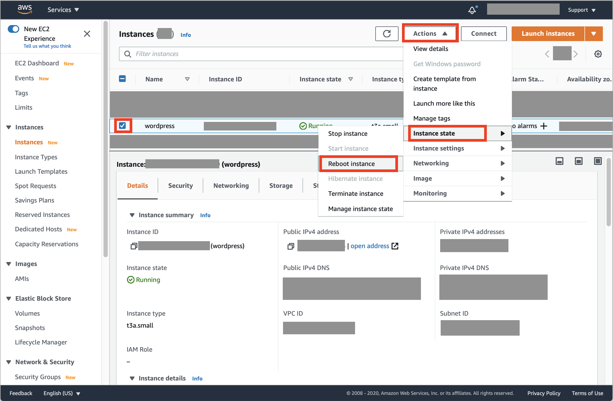Go to previous page of instances
Viewport: 613px width, 401px height.
coord(547,54)
